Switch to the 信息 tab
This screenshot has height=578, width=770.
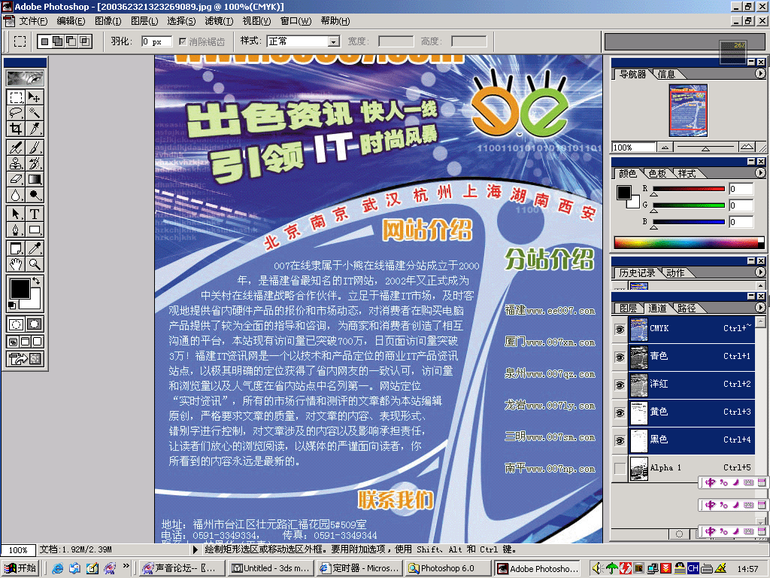(x=666, y=75)
